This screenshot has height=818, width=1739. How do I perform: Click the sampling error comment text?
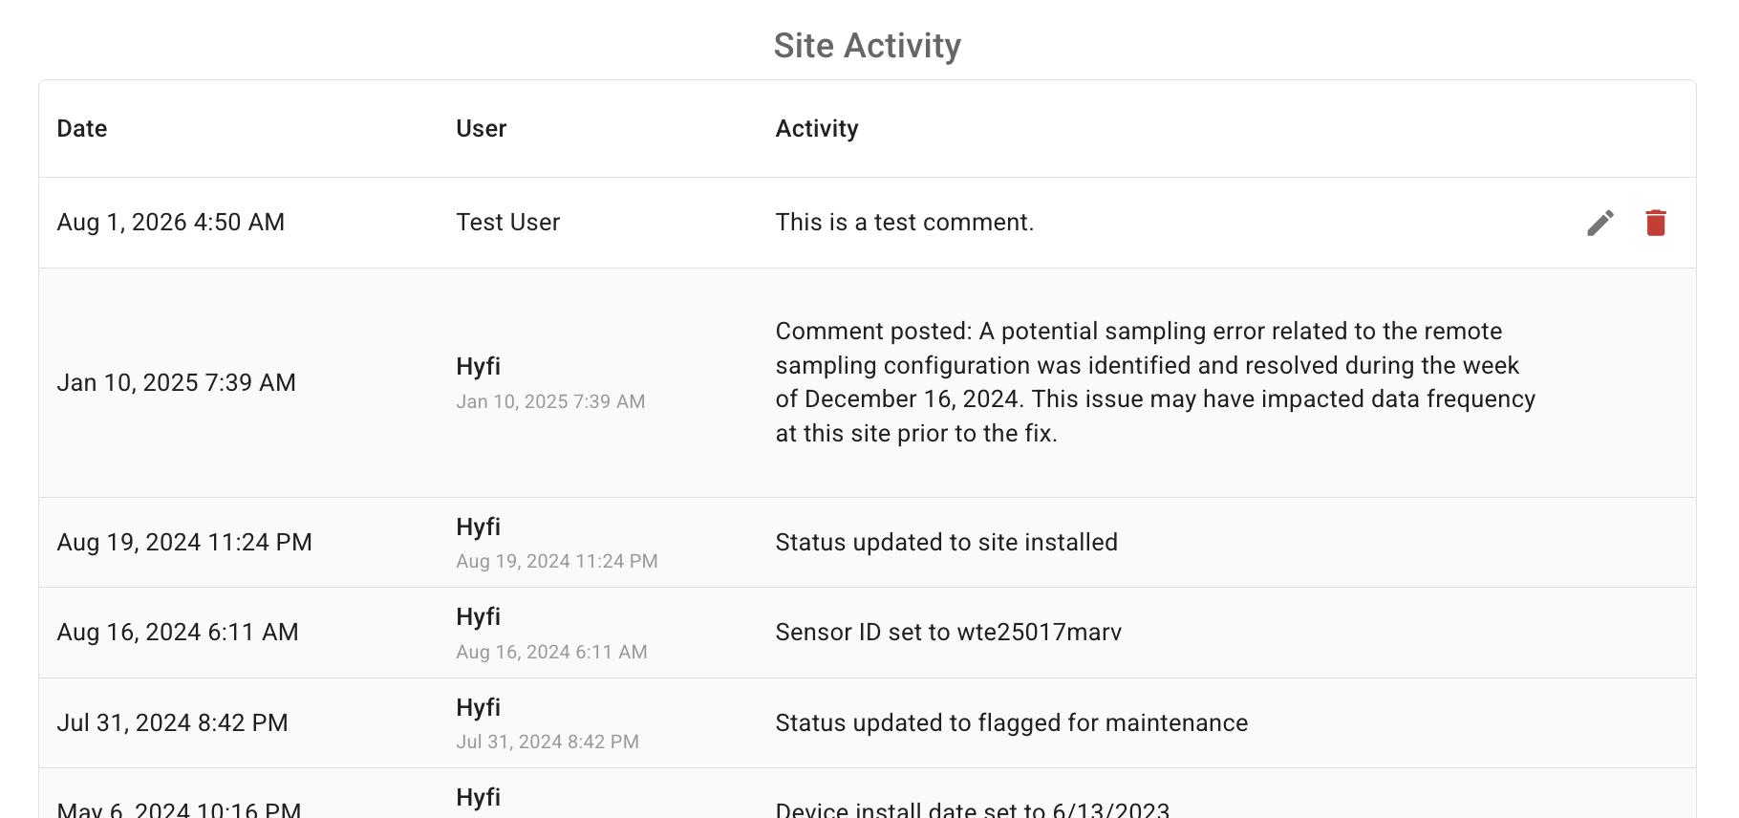1155,382
